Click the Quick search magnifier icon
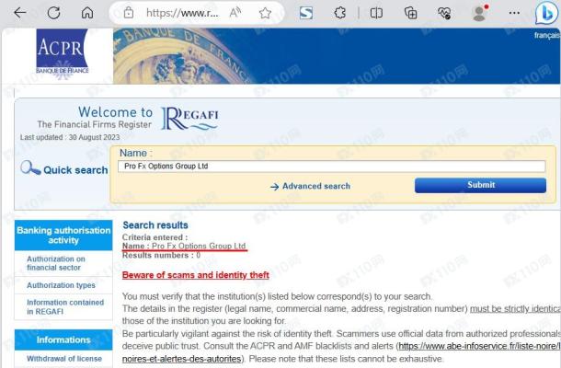Screen dimensions: 561x368 (30, 167)
